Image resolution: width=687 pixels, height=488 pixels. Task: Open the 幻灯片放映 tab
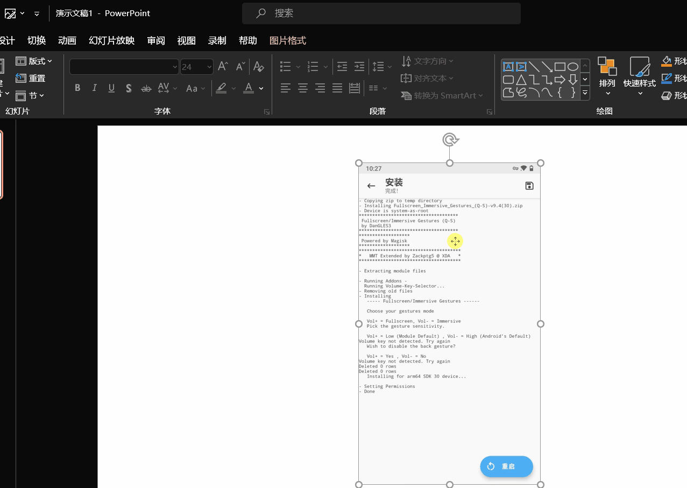pyautogui.click(x=111, y=40)
